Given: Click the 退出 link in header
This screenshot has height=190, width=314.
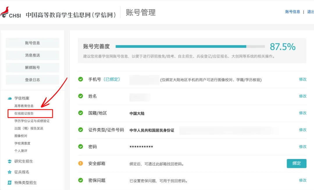Looking at the screenshot, I should pyautogui.click(x=311, y=12).
